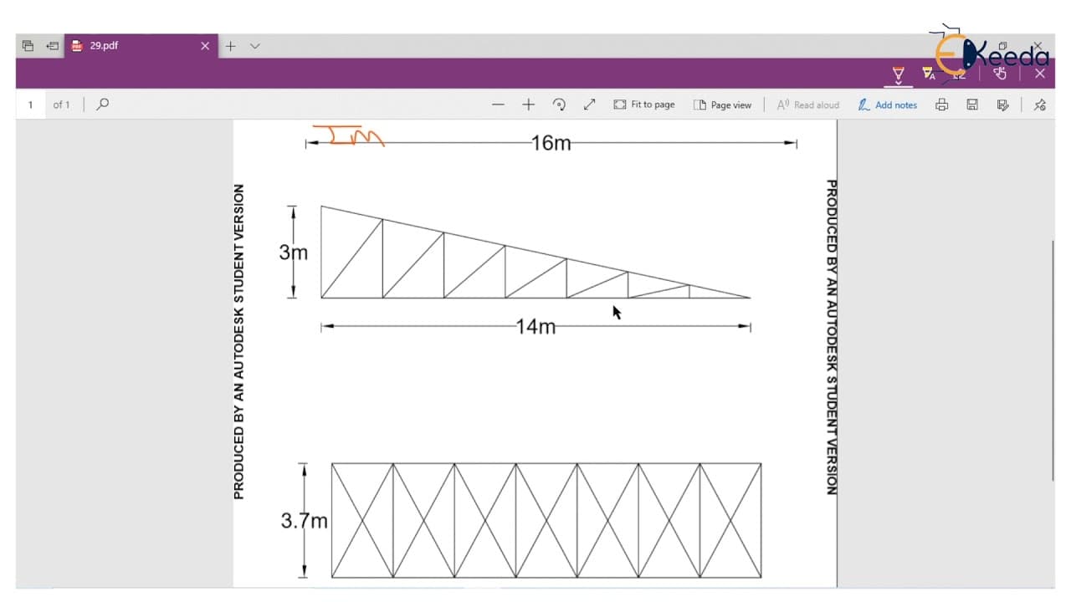Click Read aloud
The height and width of the screenshot is (602, 1071).
(x=808, y=105)
